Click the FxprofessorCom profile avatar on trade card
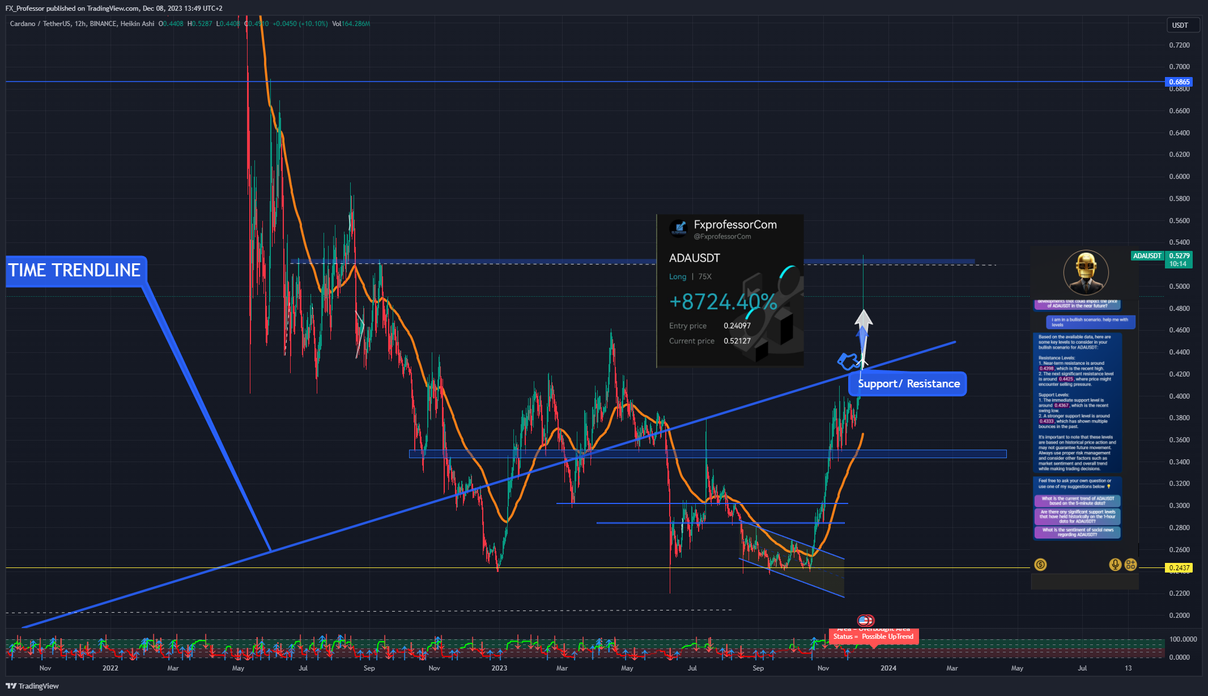The height and width of the screenshot is (696, 1208). pos(678,228)
